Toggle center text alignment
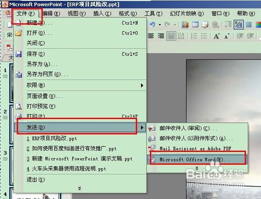Viewport: 261px width, 199px height. coord(151,36)
